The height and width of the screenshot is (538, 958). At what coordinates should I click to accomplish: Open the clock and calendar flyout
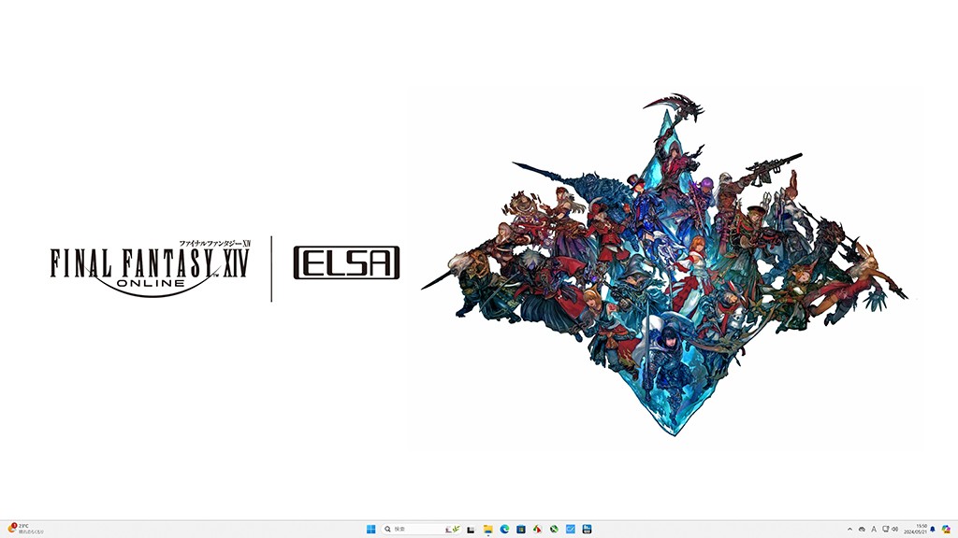[x=915, y=529]
